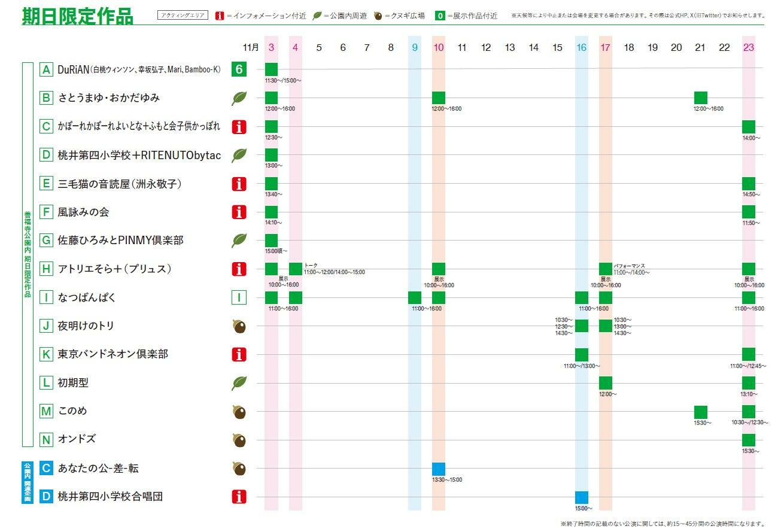This screenshot has height=532, width=784.
Task: Click the blue letter D badge
Action: point(46,496)
